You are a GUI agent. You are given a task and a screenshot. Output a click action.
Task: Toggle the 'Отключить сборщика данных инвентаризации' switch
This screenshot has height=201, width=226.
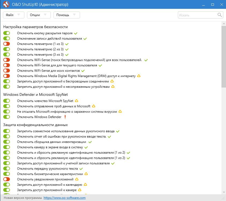coord(7,142)
